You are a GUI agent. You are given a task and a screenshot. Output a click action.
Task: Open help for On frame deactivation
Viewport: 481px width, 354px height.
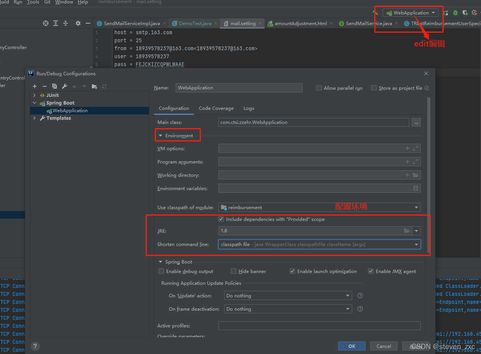tap(360, 309)
